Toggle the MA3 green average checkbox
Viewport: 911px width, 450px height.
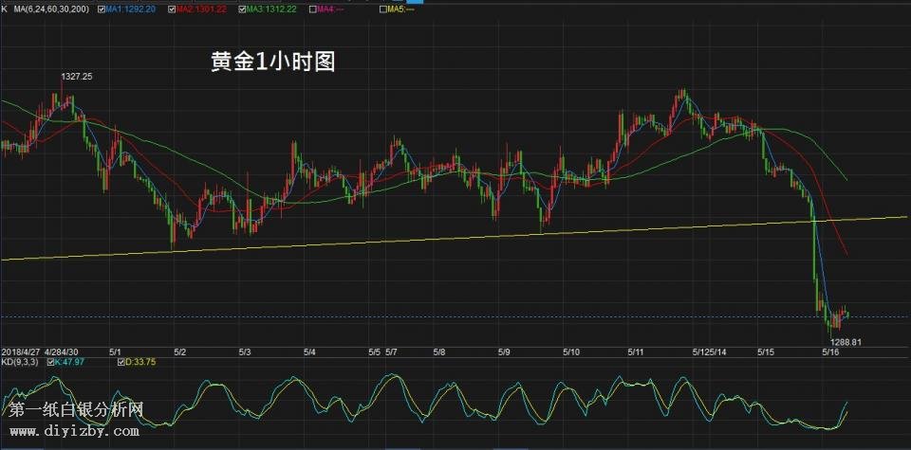coord(239,9)
